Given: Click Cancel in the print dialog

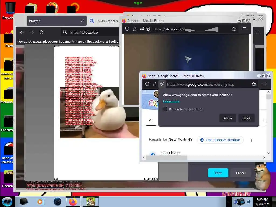Looking at the screenshot, I should 241,173.
